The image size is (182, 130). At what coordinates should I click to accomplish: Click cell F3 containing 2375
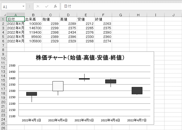tap(103, 28)
